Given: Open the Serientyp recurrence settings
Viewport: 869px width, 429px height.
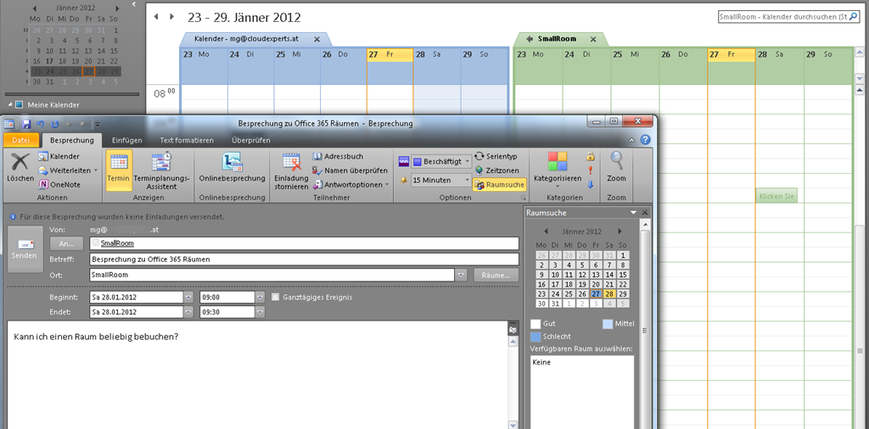Looking at the screenshot, I should tap(496, 157).
